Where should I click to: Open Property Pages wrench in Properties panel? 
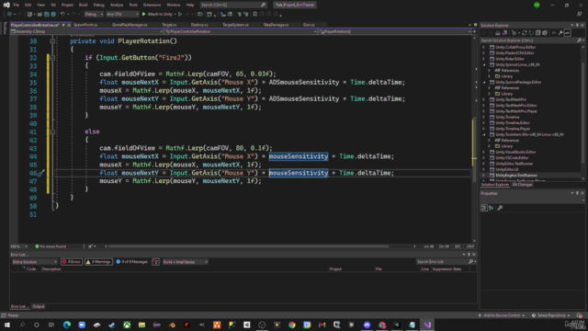click(x=500, y=208)
